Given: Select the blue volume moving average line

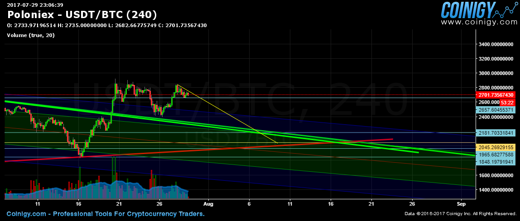Looking at the screenshot, I should click(x=96, y=187).
